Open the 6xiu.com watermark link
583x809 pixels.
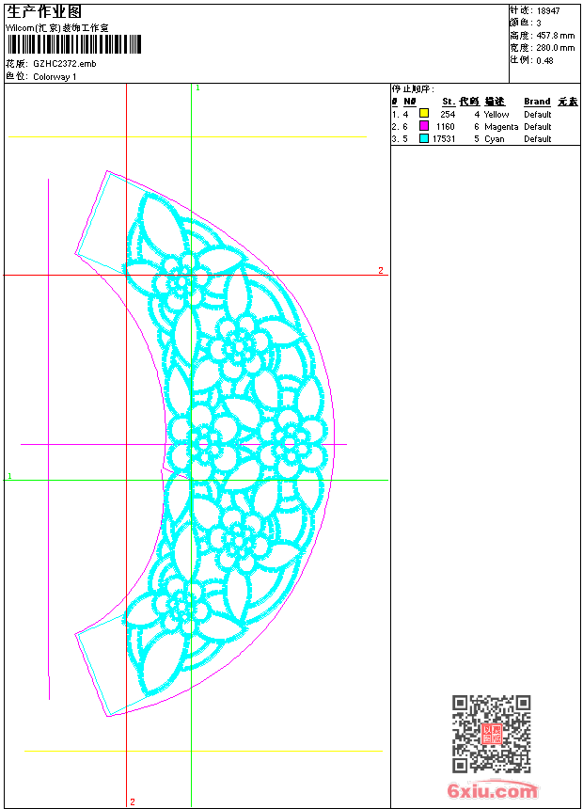[x=492, y=791]
